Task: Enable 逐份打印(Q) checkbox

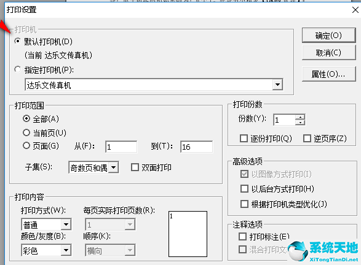Action: tap(244, 139)
